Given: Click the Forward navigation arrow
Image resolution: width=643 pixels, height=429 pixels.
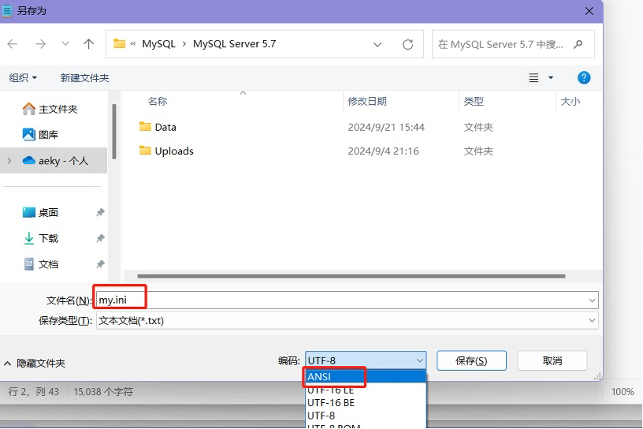Looking at the screenshot, I should (x=40, y=44).
